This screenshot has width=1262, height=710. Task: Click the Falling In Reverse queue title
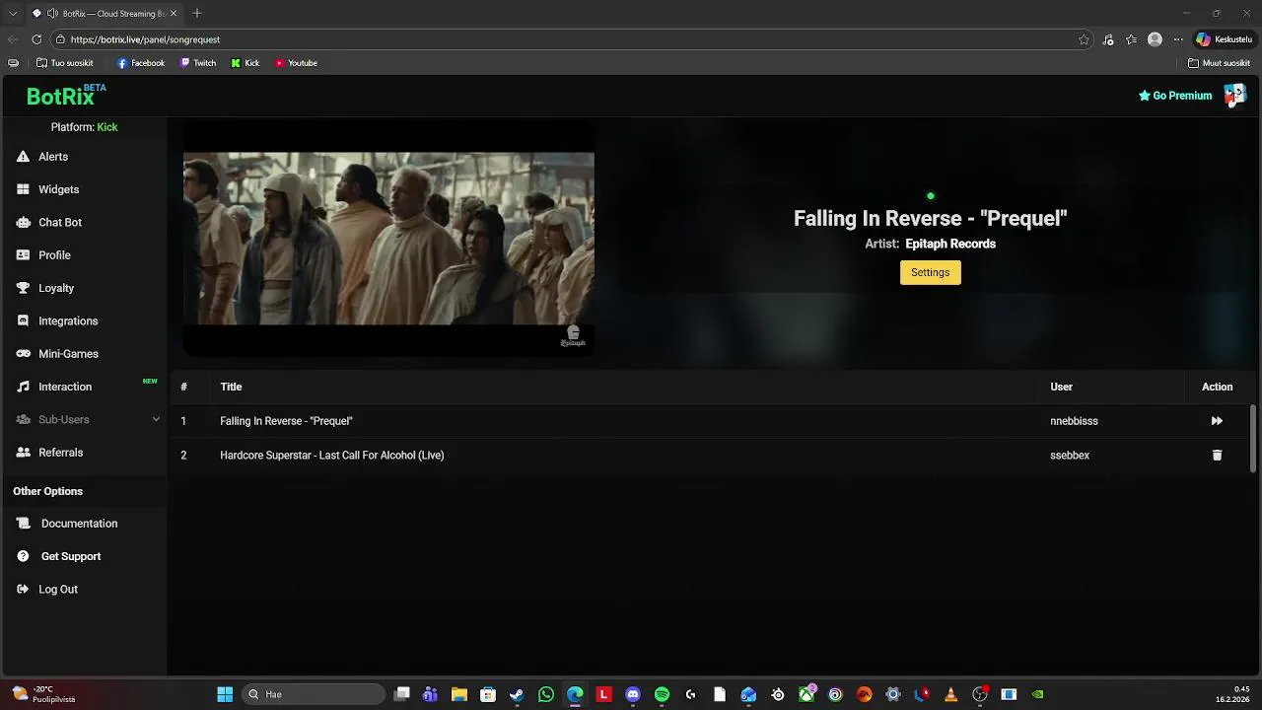coord(286,421)
